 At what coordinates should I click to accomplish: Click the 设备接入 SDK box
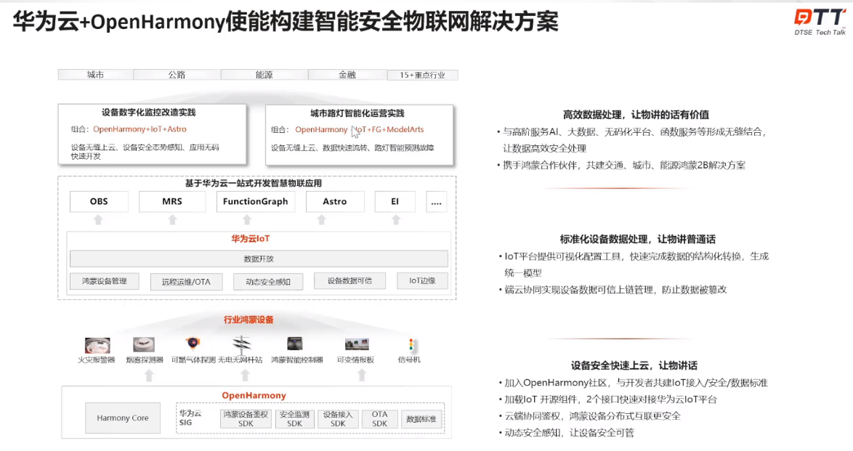(338, 419)
